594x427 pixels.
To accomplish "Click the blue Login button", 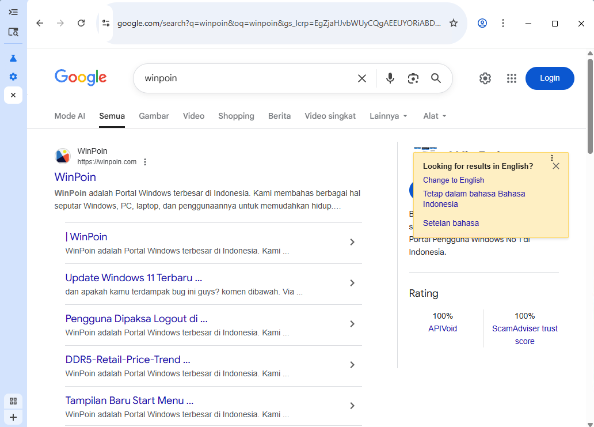I will [x=550, y=78].
